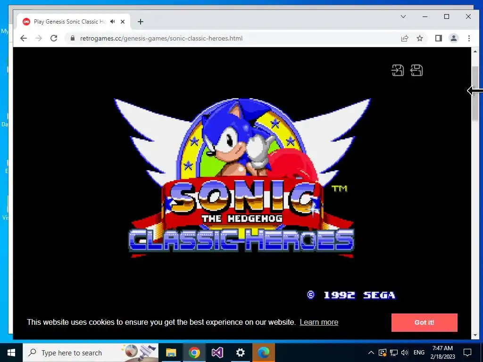
Task: Open the Learn more cookie link
Action: (319, 322)
